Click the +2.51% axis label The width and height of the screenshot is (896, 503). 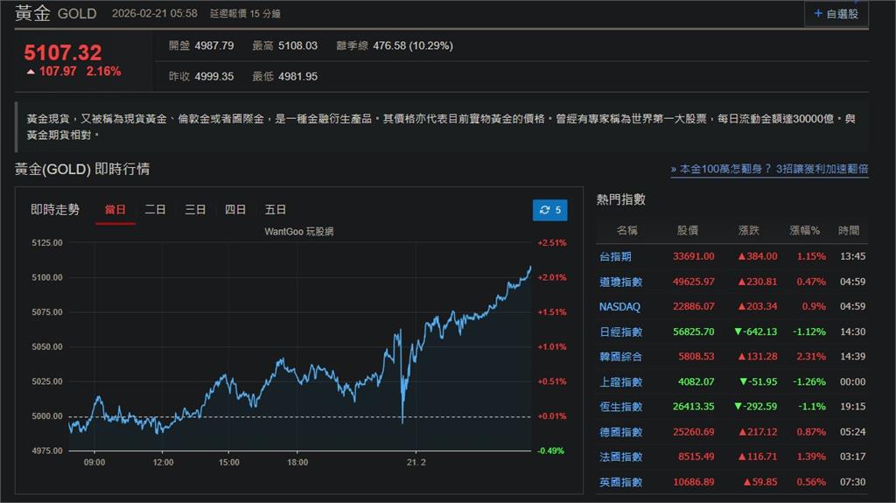tap(551, 243)
